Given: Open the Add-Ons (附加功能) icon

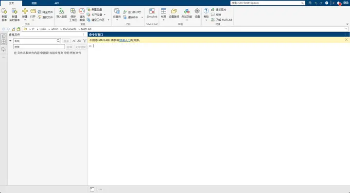Looking at the screenshot, I should [x=187, y=11].
